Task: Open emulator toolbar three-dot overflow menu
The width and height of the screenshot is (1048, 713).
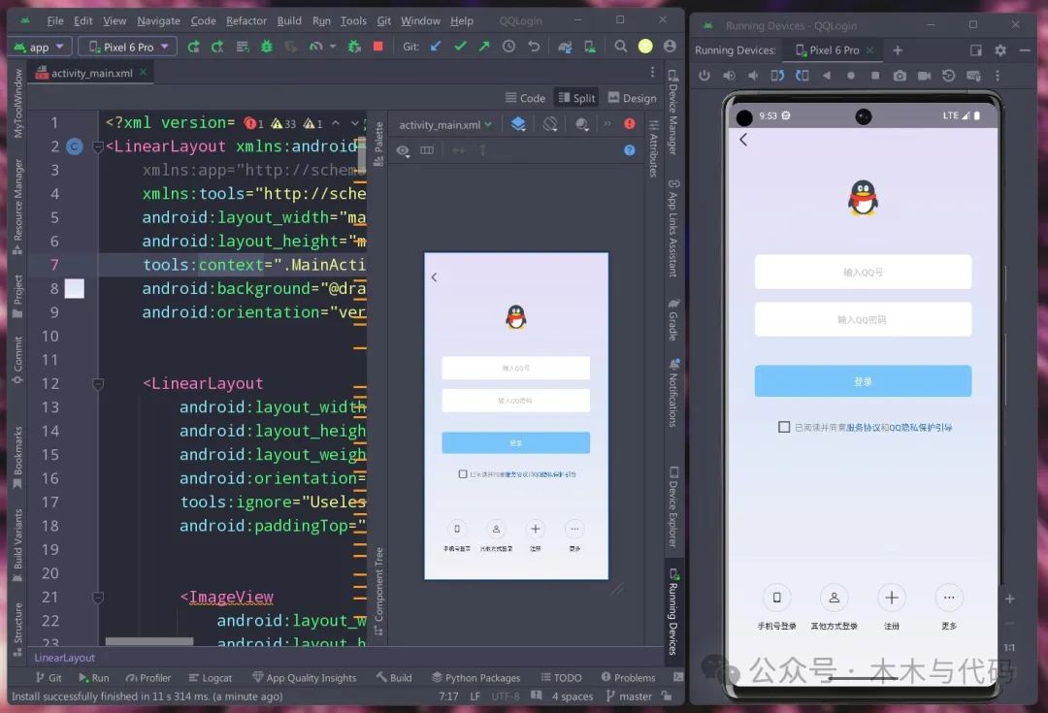Action: [x=998, y=76]
